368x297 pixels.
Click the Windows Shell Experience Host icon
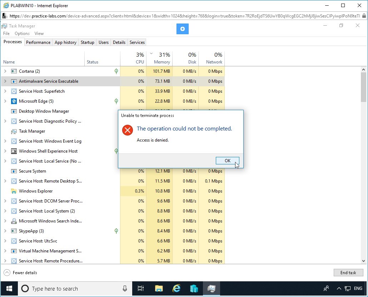pyautogui.click(x=14, y=151)
